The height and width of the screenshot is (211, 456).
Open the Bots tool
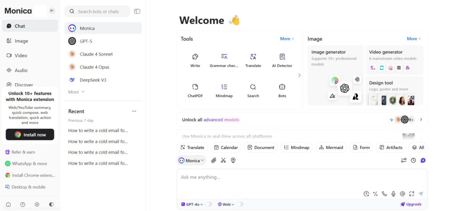pyautogui.click(x=282, y=91)
